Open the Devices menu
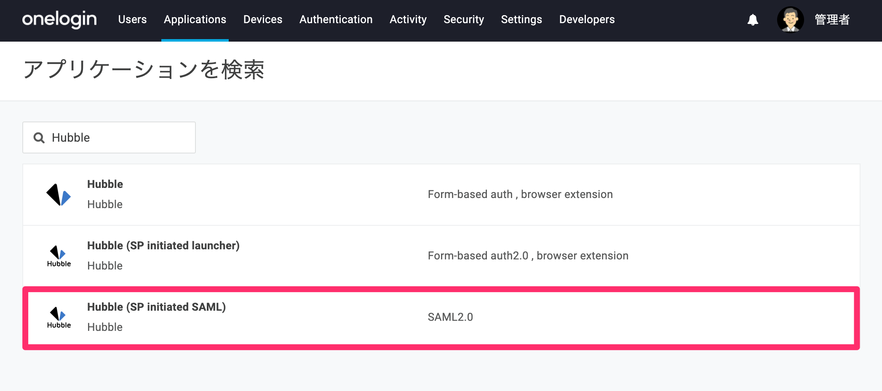 tap(263, 19)
